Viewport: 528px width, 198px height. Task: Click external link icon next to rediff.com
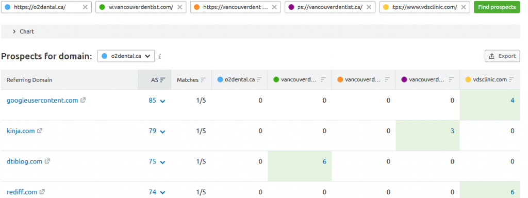42,192
